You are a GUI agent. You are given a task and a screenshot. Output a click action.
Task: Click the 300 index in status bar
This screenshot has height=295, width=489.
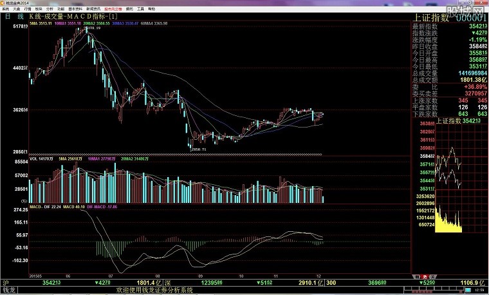click(331, 283)
